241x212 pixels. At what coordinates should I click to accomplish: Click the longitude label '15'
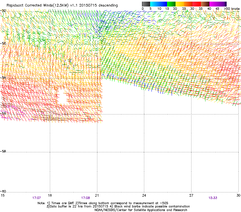click(3, 195)
